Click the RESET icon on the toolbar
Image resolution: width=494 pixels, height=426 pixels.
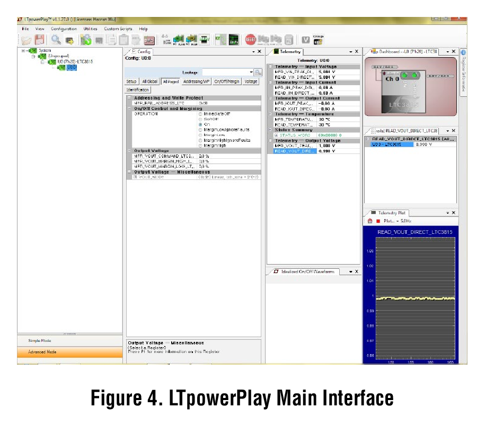click(250, 40)
